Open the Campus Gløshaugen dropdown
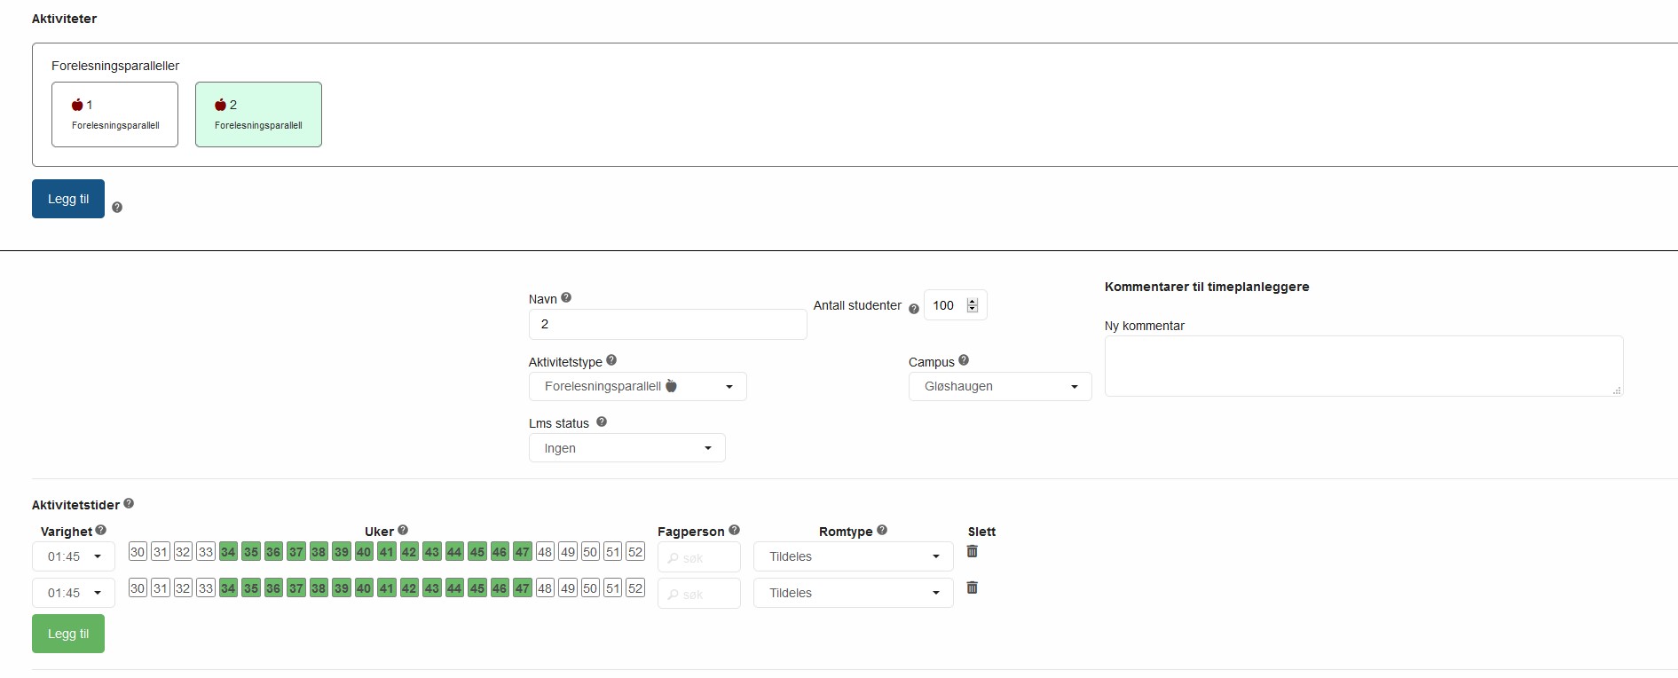 tap(999, 387)
